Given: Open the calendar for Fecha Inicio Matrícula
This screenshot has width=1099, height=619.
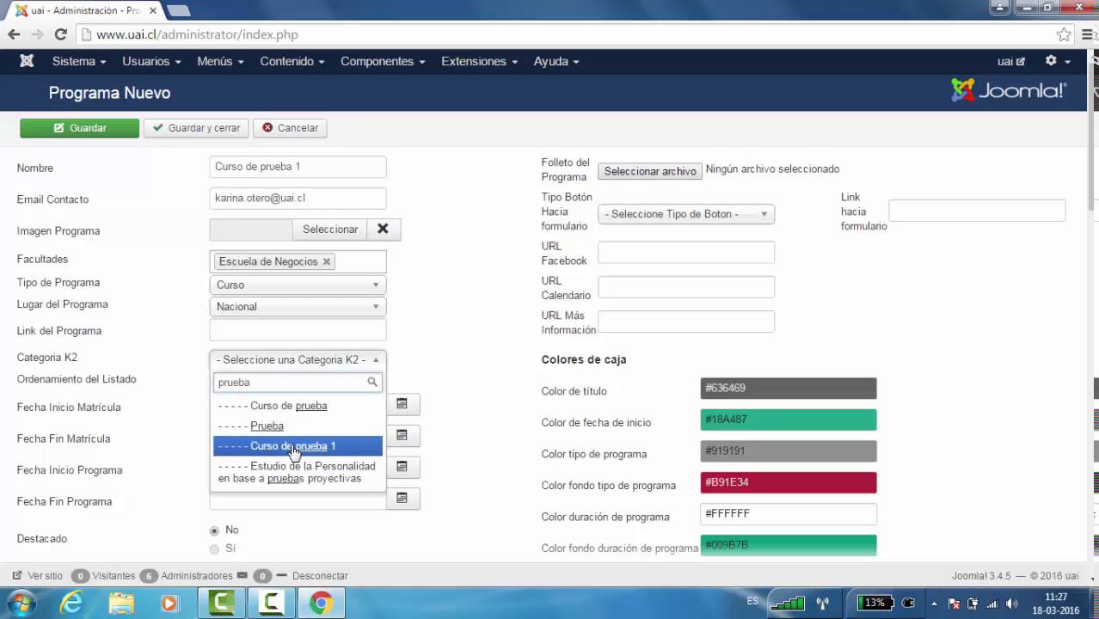Looking at the screenshot, I should (x=402, y=404).
